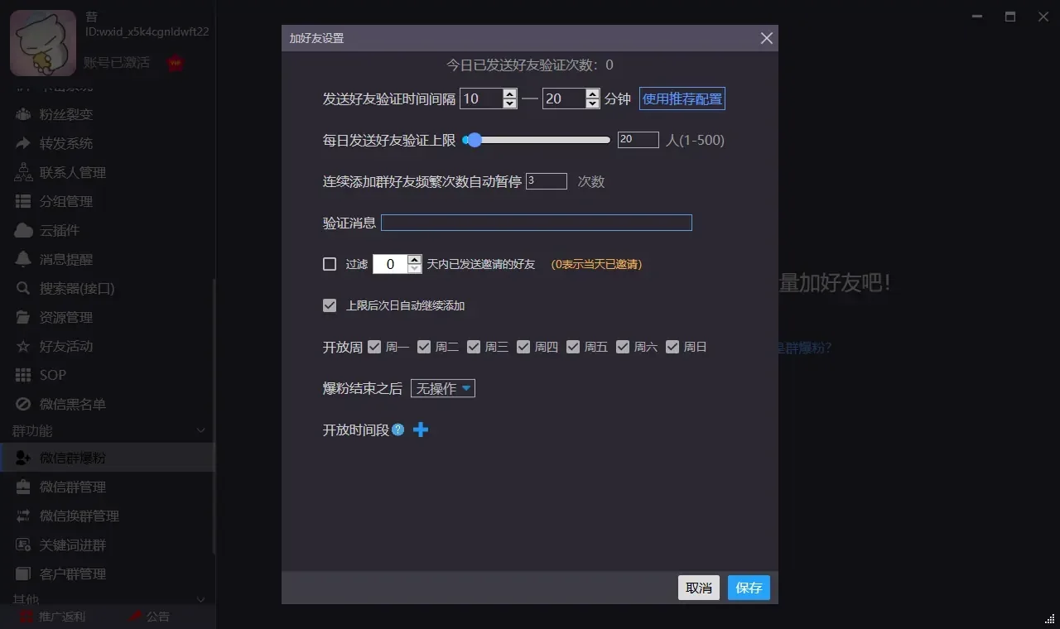Viewport: 1060px width, 629px height.
Task: Click the cat profile avatar
Action: 43,43
